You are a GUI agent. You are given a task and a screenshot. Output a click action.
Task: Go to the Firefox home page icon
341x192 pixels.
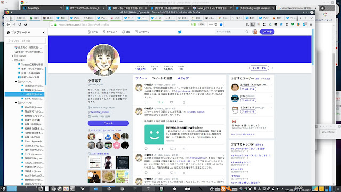click(x=25, y=25)
